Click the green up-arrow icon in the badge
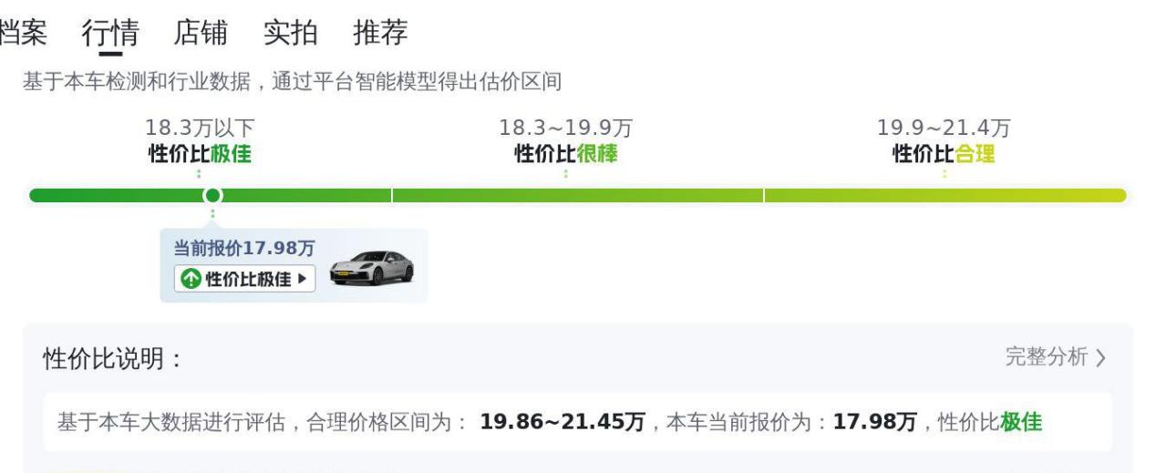Image resolution: width=1156 pixels, height=473 pixels. [x=189, y=279]
